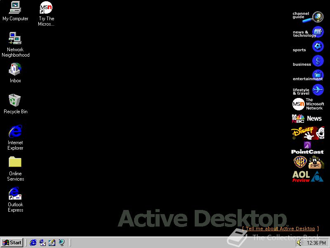Open the business channel
330x248 pixels.
[308, 61]
